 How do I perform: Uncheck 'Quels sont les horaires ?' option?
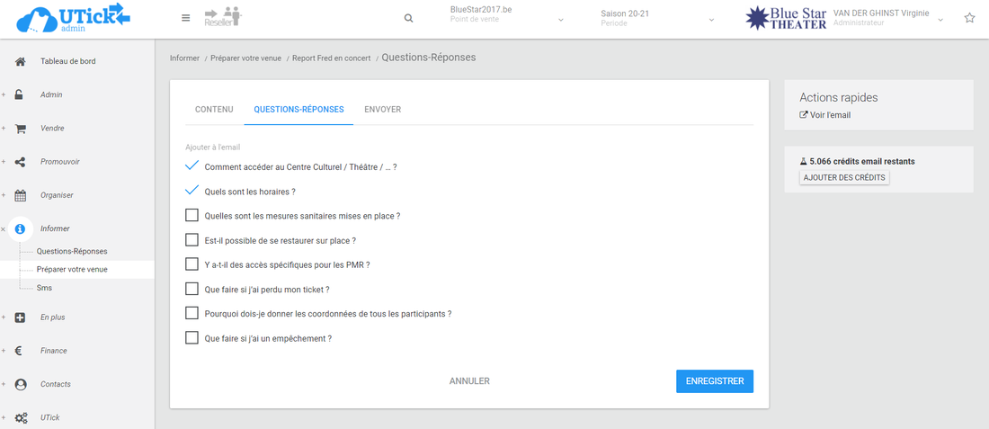coord(192,191)
